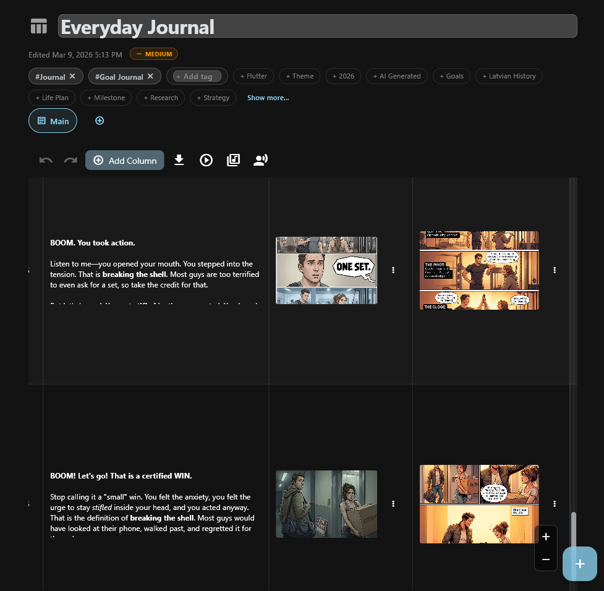Click the zoom in plus button
This screenshot has height=591, width=604.
coord(546,537)
